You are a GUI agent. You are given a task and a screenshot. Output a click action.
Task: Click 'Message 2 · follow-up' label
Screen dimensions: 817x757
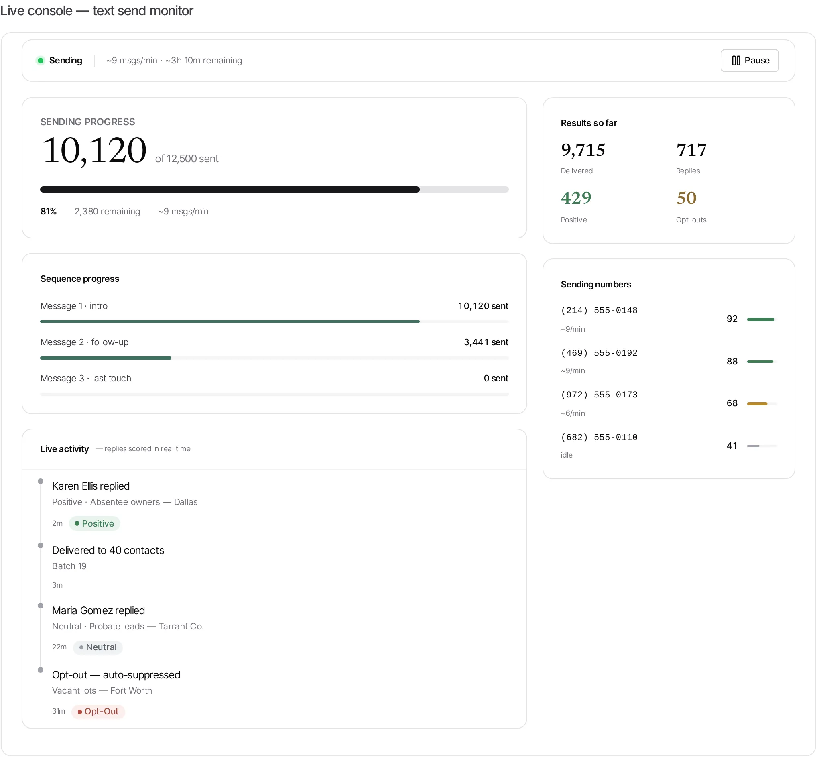tap(84, 342)
